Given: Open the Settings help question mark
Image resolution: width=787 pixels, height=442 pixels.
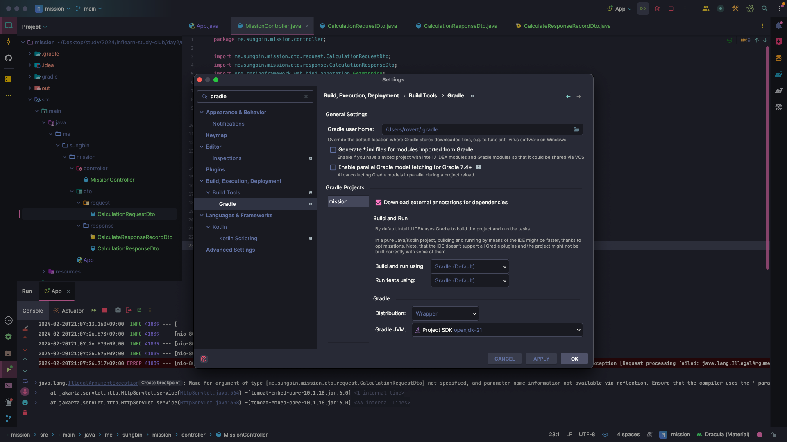Looking at the screenshot, I should point(204,359).
